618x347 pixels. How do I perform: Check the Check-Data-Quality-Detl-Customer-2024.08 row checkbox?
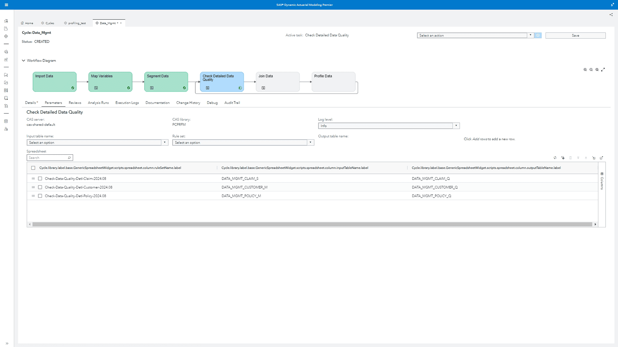(x=40, y=187)
